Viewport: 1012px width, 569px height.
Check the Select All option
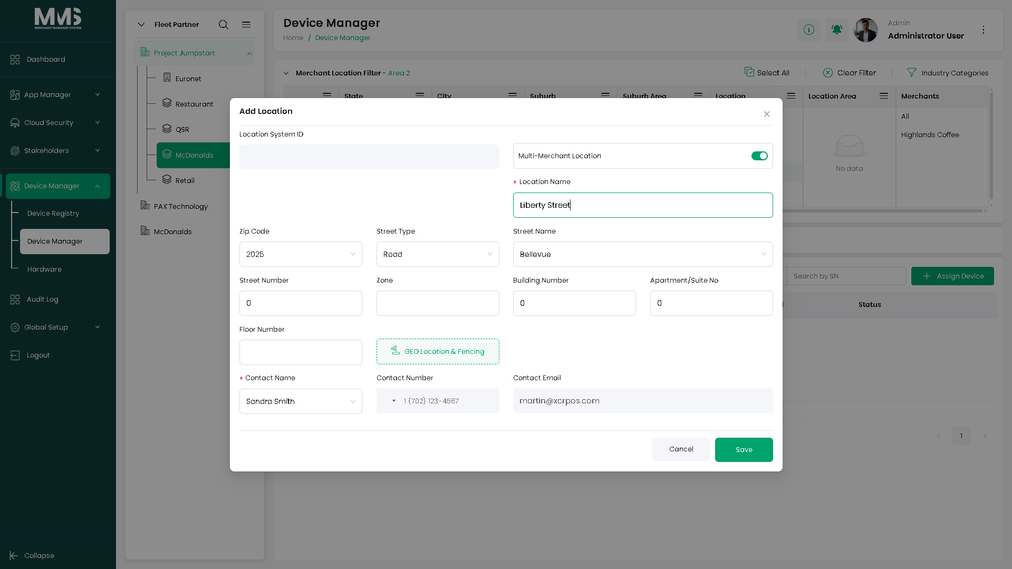tap(749, 72)
